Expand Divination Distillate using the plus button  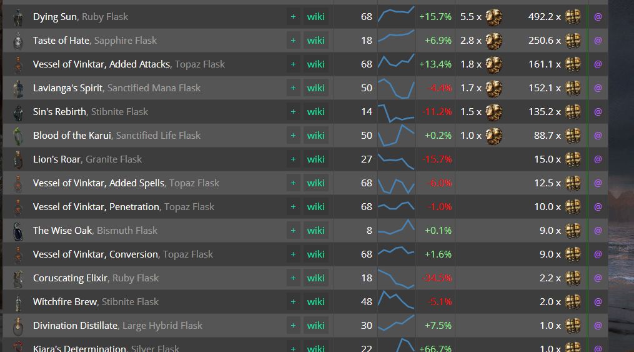point(293,326)
